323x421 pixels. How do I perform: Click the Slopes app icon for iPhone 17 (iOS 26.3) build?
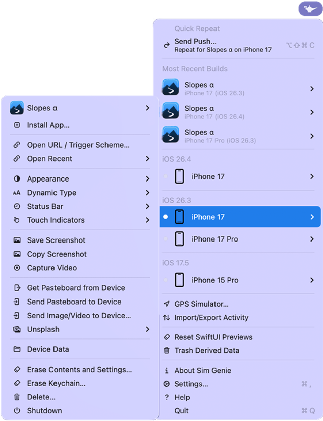click(x=171, y=87)
